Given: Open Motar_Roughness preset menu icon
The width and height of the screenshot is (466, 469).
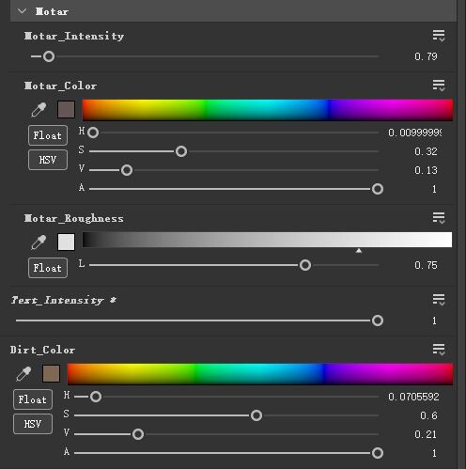Looking at the screenshot, I should 439,218.
